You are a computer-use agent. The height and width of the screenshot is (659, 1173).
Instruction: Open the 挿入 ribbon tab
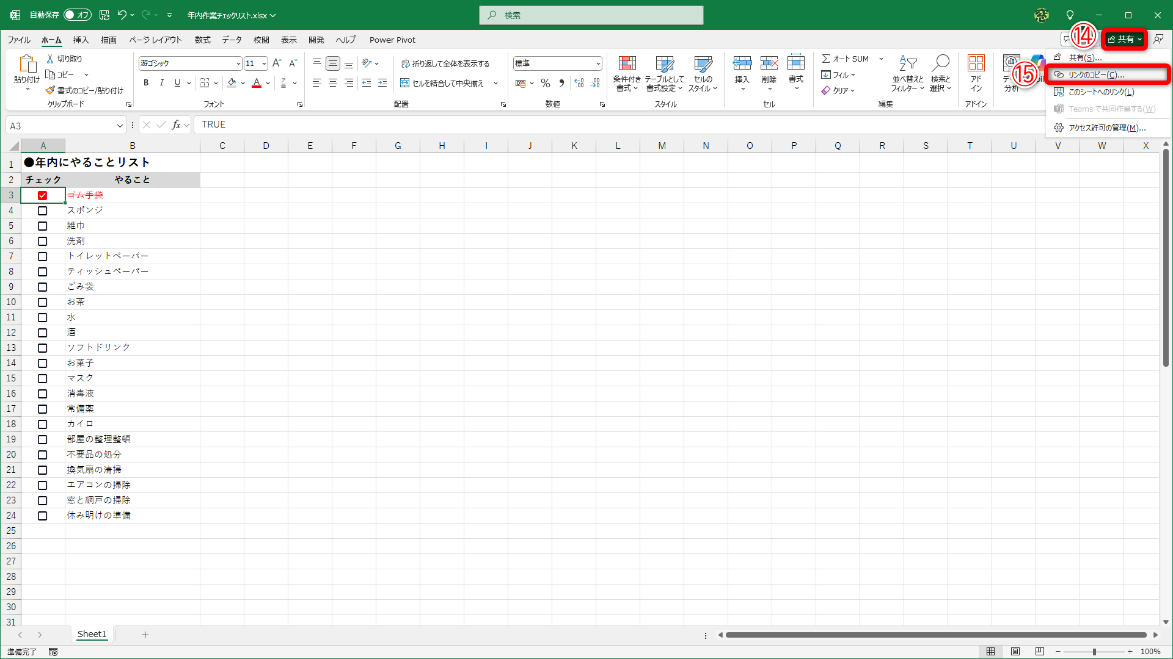pos(81,40)
